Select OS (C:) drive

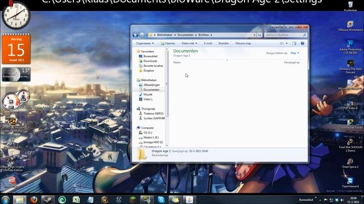pos(146,133)
